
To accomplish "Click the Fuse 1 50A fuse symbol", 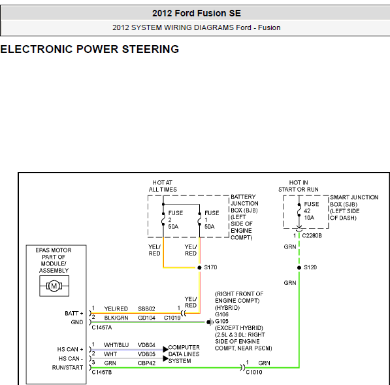I will [199, 219].
